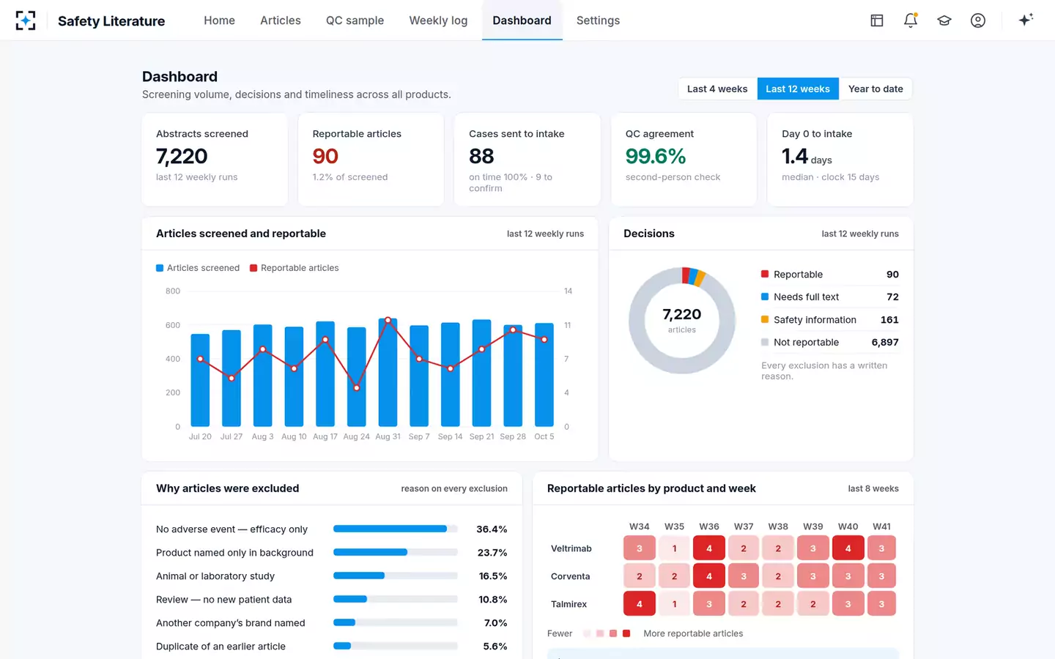This screenshot has width=1055, height=659.
Task: Select Not reportable in Decisions legend
Action: [830, 342]
